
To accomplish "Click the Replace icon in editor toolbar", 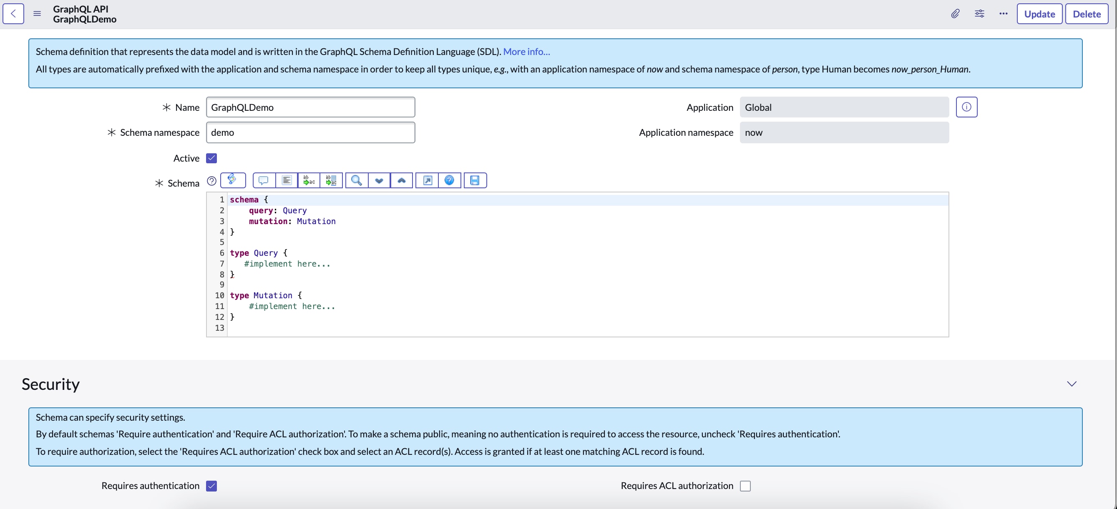I will (x=309, y=180).
